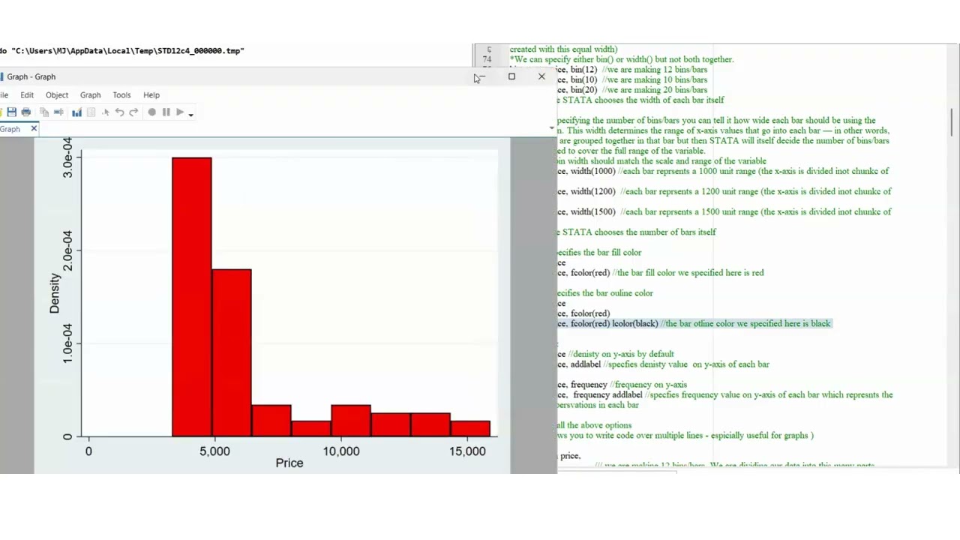Print the graph with the printer icon

click(26, 112)
